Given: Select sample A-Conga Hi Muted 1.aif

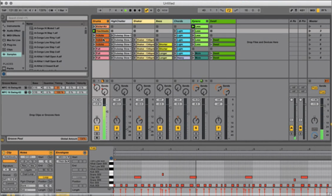Looking at the screenshot, I should point(46,28).
